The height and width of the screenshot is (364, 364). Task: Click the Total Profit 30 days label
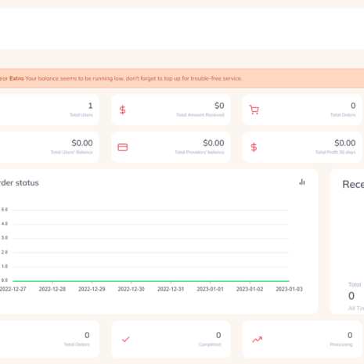[335, 152]
